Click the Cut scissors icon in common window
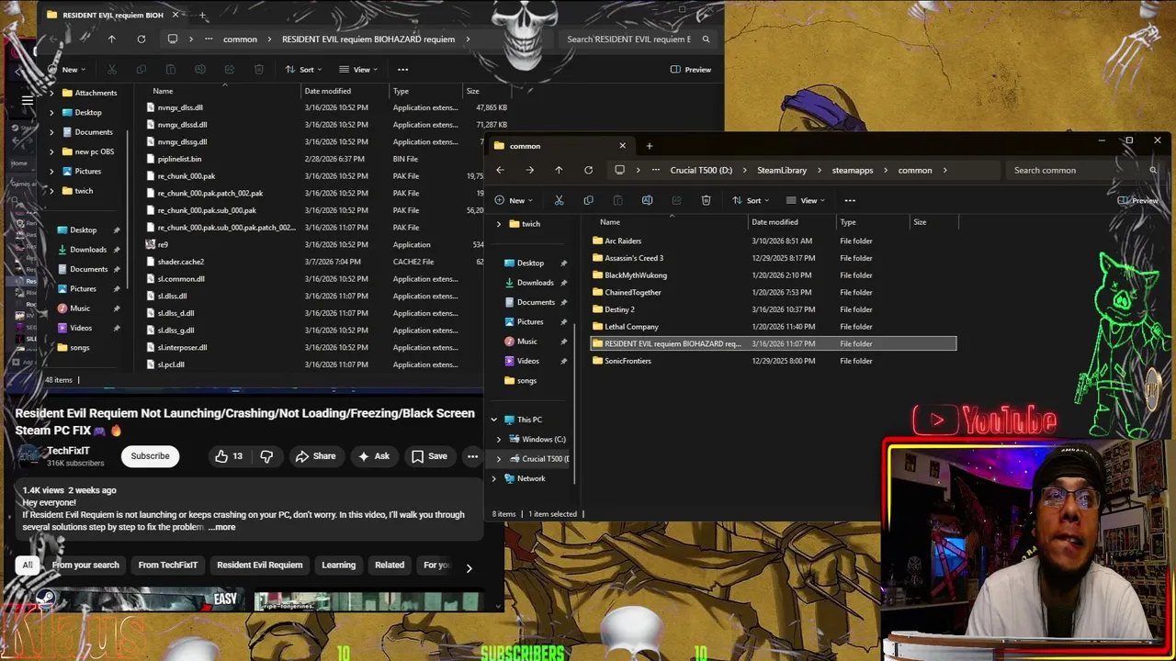 [559, 200]
